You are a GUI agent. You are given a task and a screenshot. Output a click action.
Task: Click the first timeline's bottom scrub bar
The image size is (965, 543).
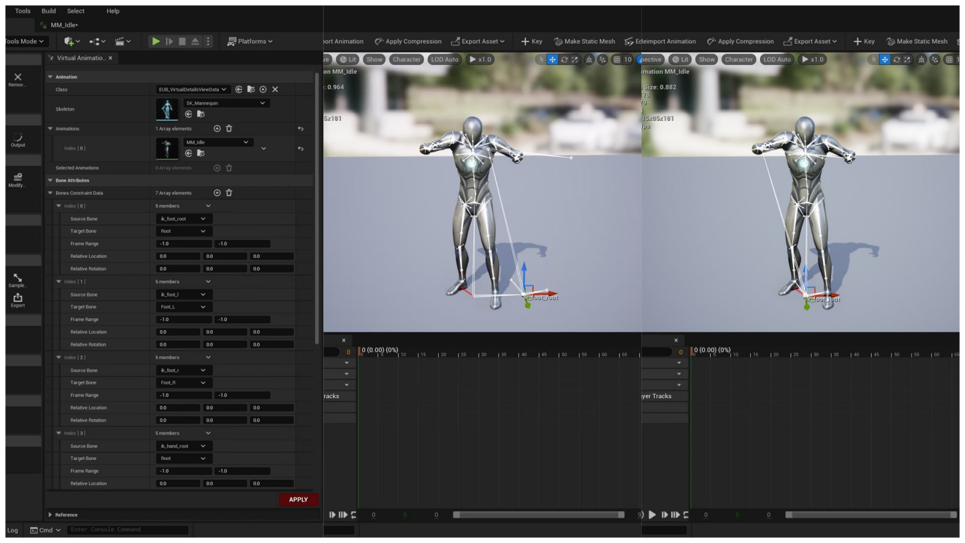click(x=538, y=515)
